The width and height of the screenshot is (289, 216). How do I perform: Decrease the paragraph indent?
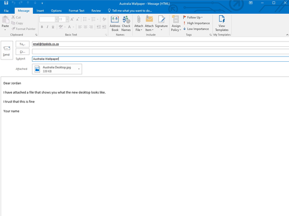(98, 27)
